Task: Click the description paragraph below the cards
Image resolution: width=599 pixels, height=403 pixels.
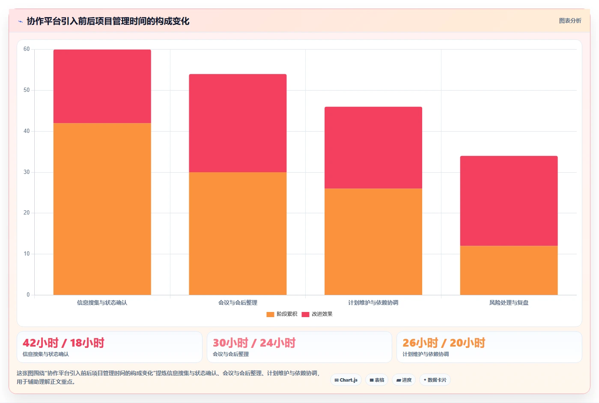Action: tap(168, 377)
